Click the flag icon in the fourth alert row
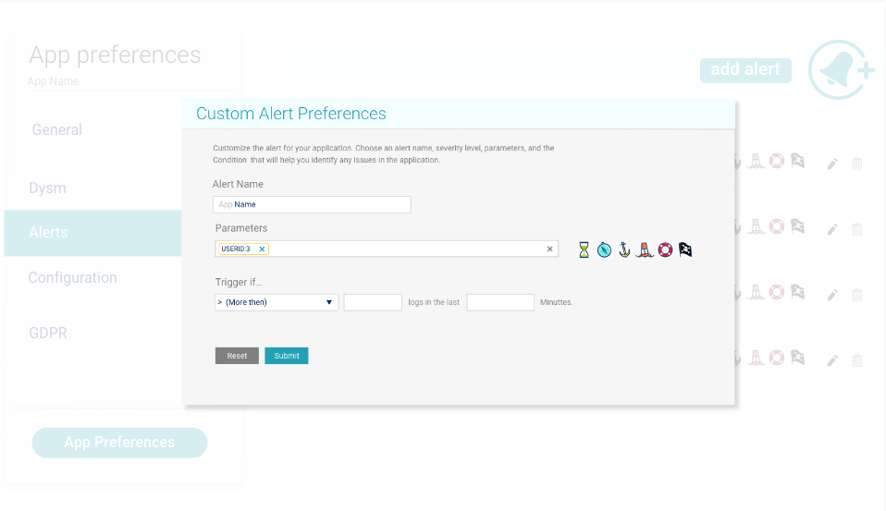 797,358
